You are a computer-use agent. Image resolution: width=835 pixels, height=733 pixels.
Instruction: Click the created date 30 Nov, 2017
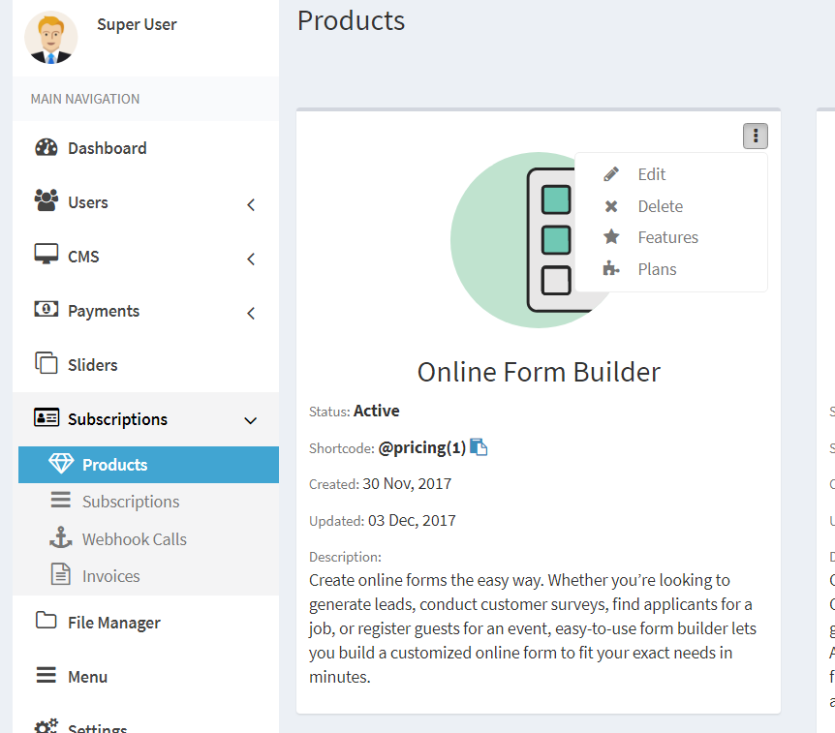(x=407, y=484)
